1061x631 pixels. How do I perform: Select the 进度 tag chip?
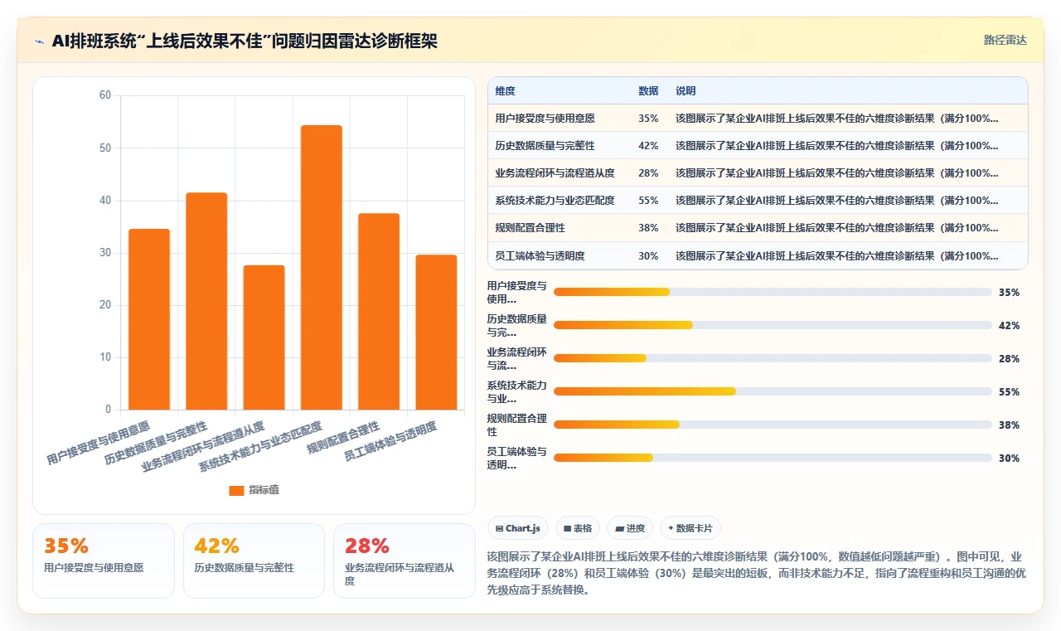pyautogui.click(x=630, y=528)
